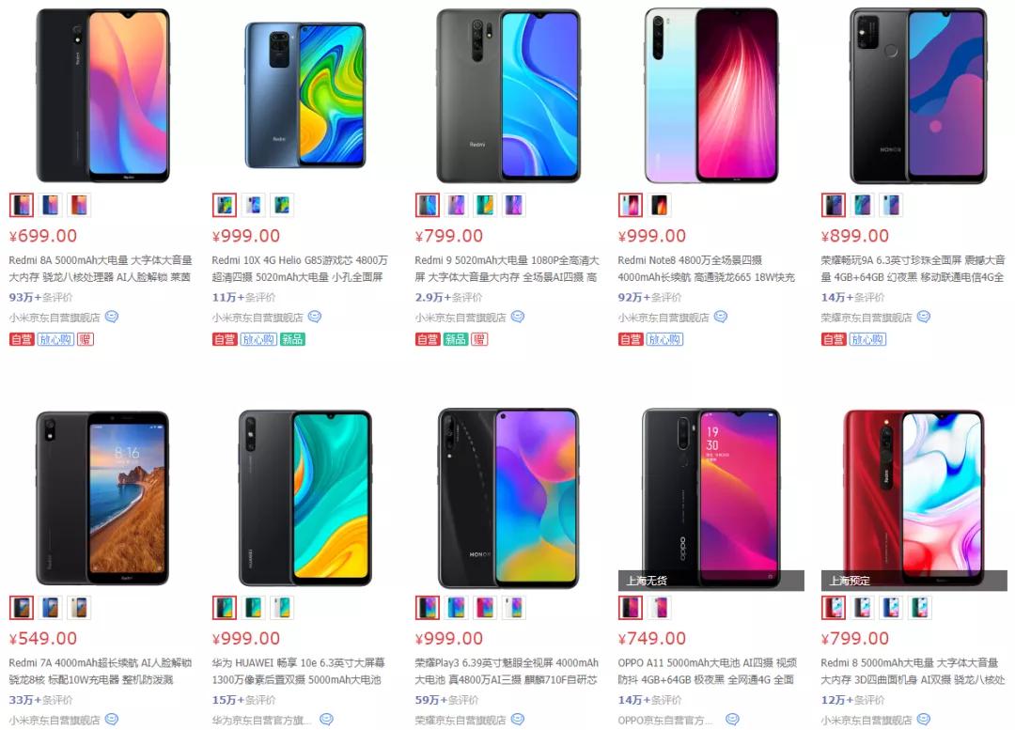
Task: Click chat icon next to Redmi 10X store
Action: click(x=315, y=318)
